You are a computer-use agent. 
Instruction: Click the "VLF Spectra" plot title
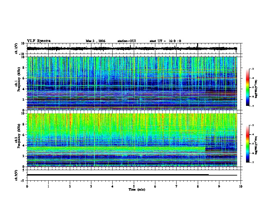click(x=39, y=41)
